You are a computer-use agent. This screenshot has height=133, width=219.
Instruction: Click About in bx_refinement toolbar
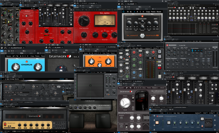click(162, 88)
